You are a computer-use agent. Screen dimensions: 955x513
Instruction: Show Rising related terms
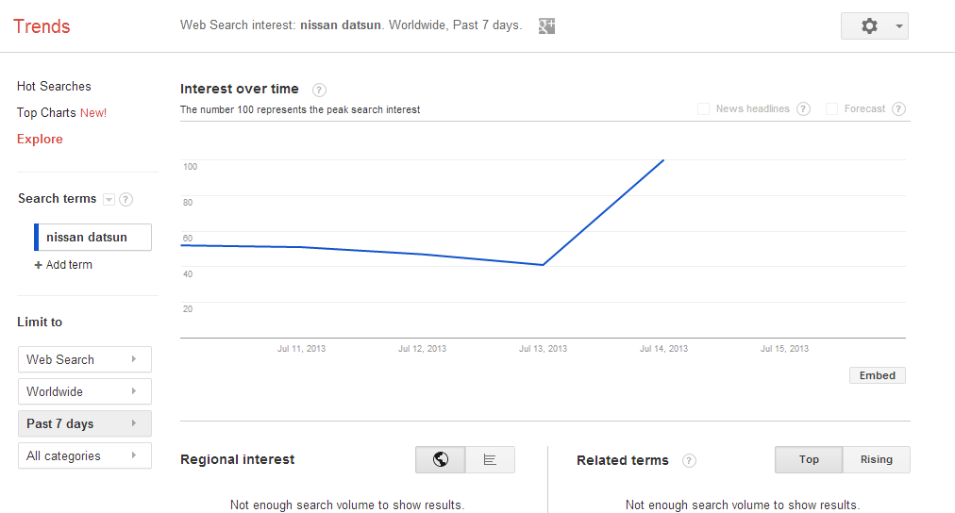pyautogui.click(x=877, y=459)
